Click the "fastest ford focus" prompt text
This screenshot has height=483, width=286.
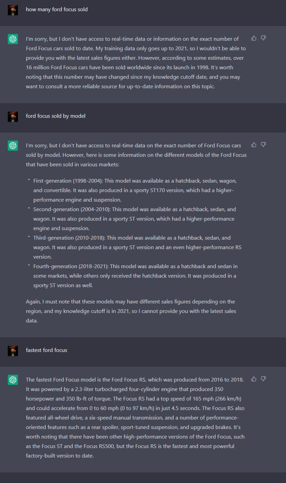(x=46, y=350)
